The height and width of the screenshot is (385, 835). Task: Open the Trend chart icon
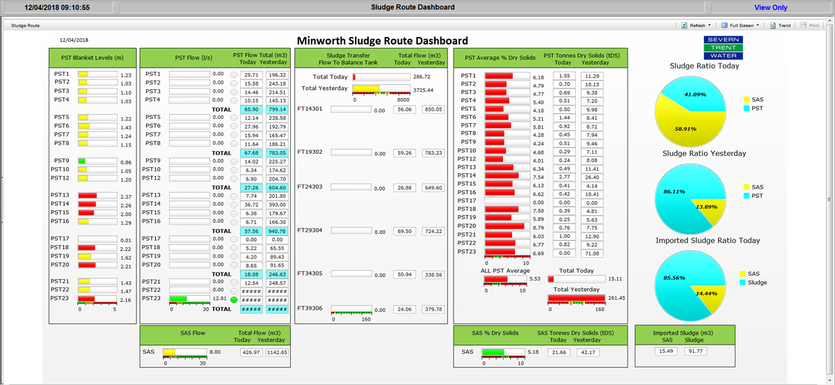(773, 25)
